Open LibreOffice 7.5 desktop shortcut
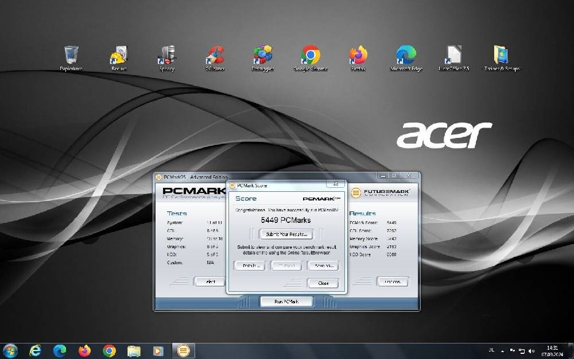The height and width of the screenshot is (359, 574). pos(454,58)
